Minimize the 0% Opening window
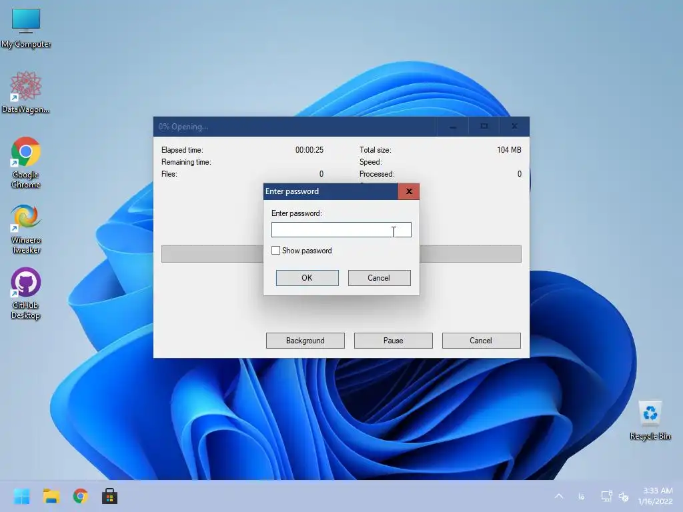683x512 pixels. coord(453,126)
